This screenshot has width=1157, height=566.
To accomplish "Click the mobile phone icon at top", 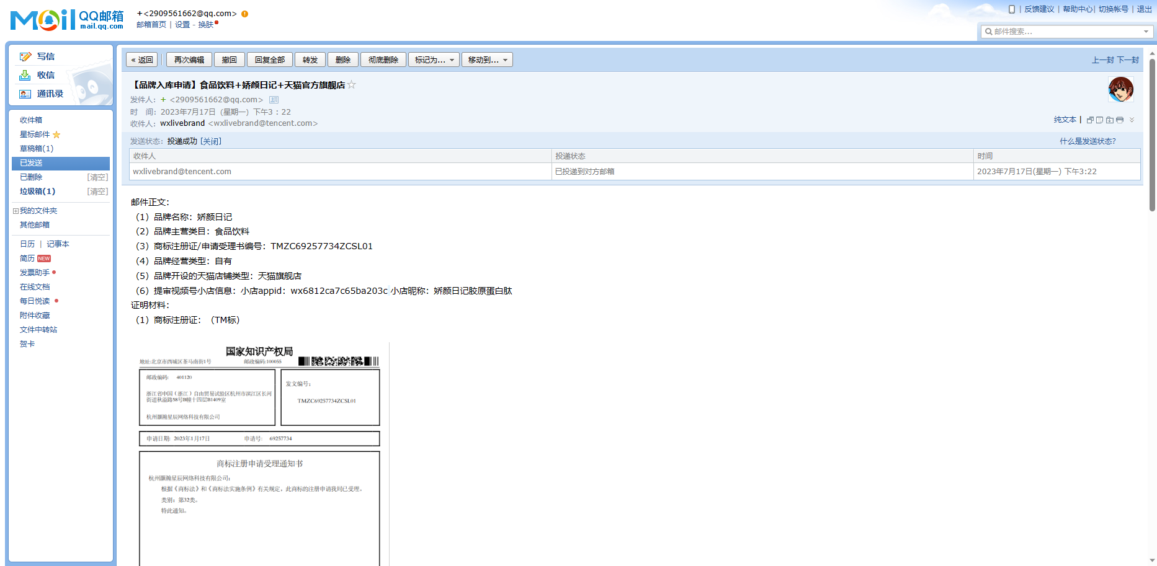I will coord(1012,9).
